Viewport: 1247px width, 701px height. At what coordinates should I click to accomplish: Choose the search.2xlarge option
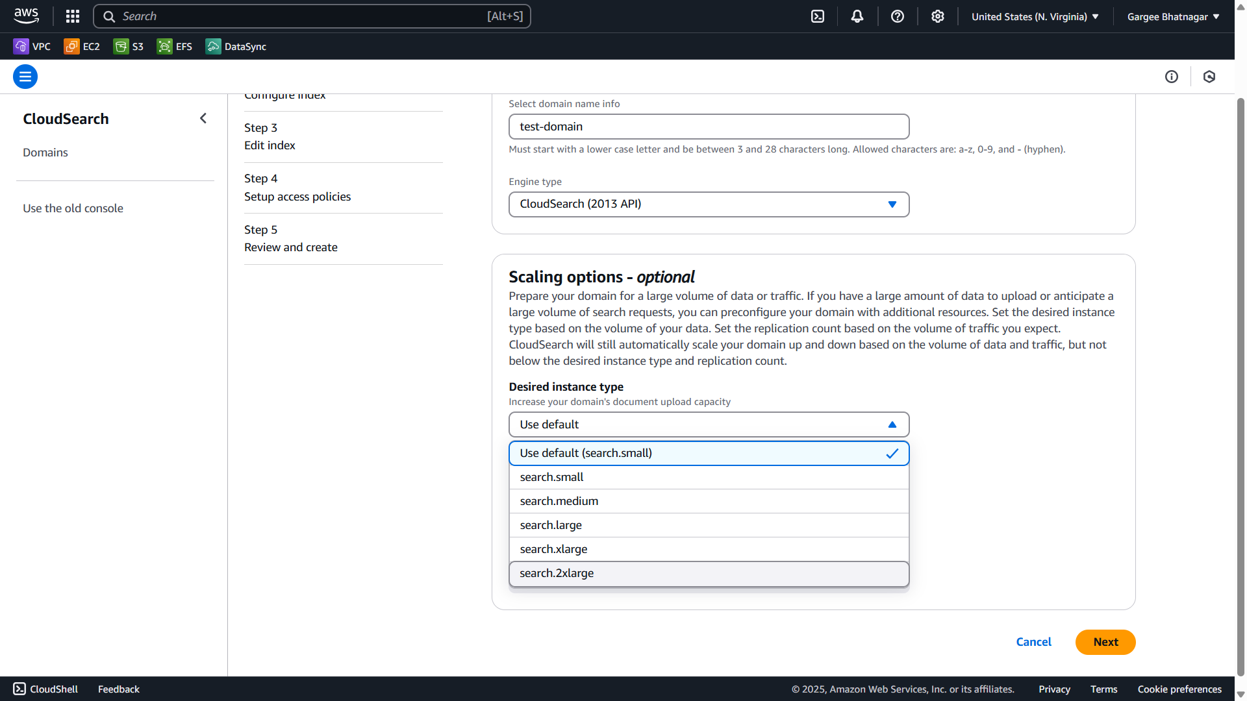pyautogui.click(x=709, y=574)
